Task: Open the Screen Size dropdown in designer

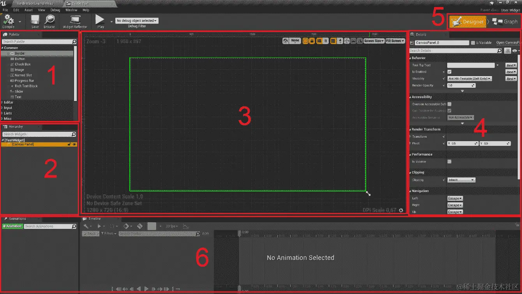Action: pyautogui.click(x=374, y=41)
